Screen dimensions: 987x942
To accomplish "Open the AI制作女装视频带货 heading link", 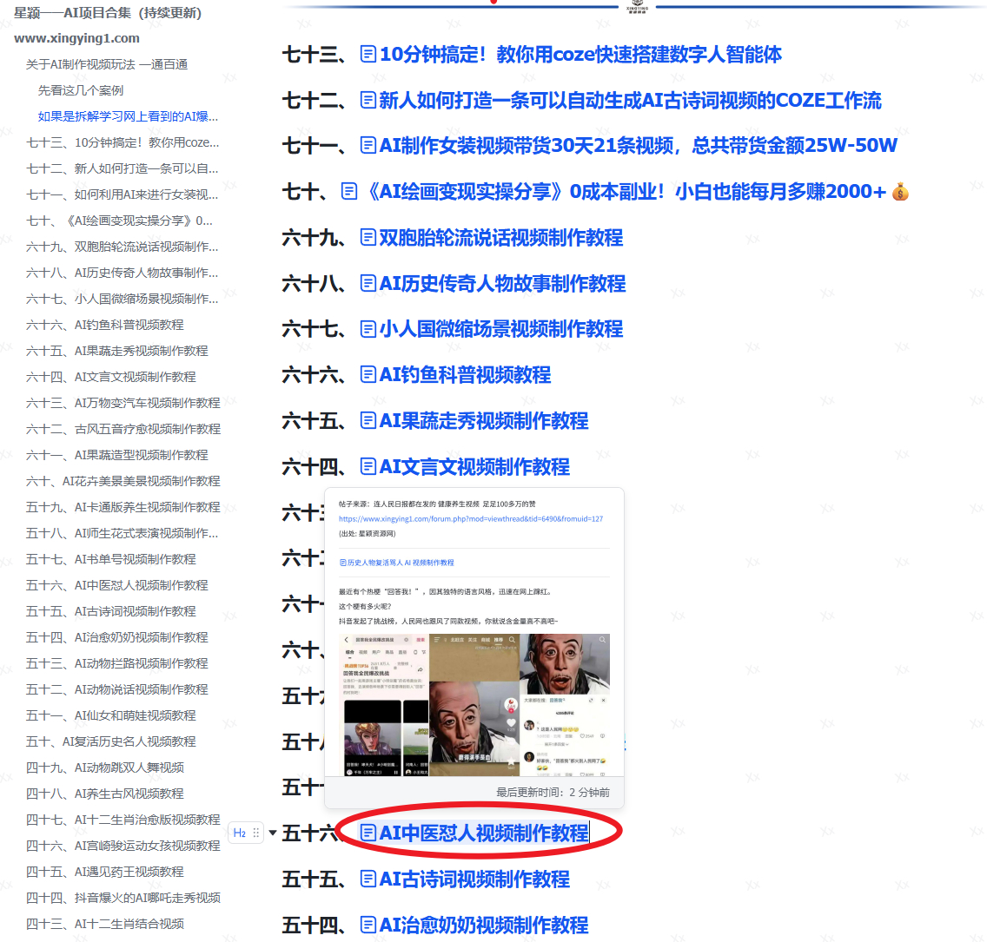I will coord(638,146).
